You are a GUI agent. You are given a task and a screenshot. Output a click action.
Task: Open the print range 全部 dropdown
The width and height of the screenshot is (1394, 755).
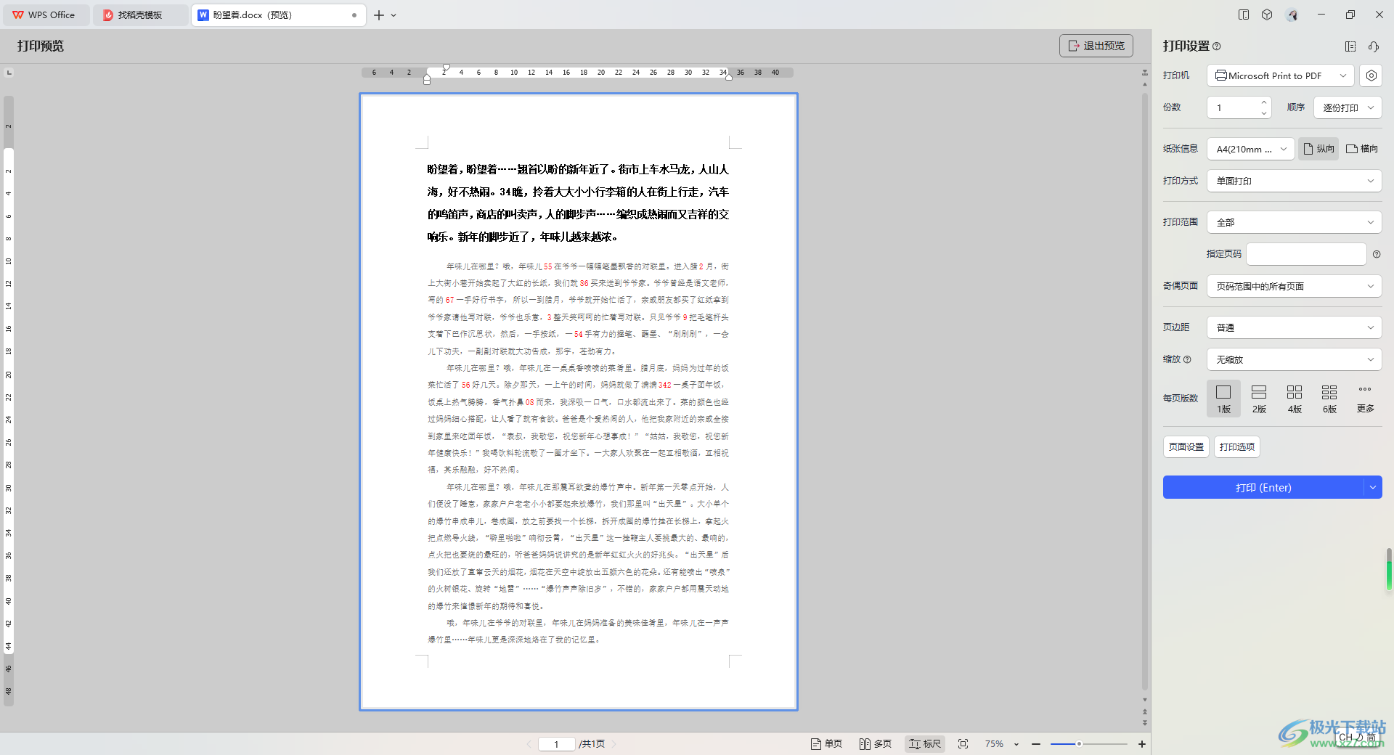(1295, 222)
